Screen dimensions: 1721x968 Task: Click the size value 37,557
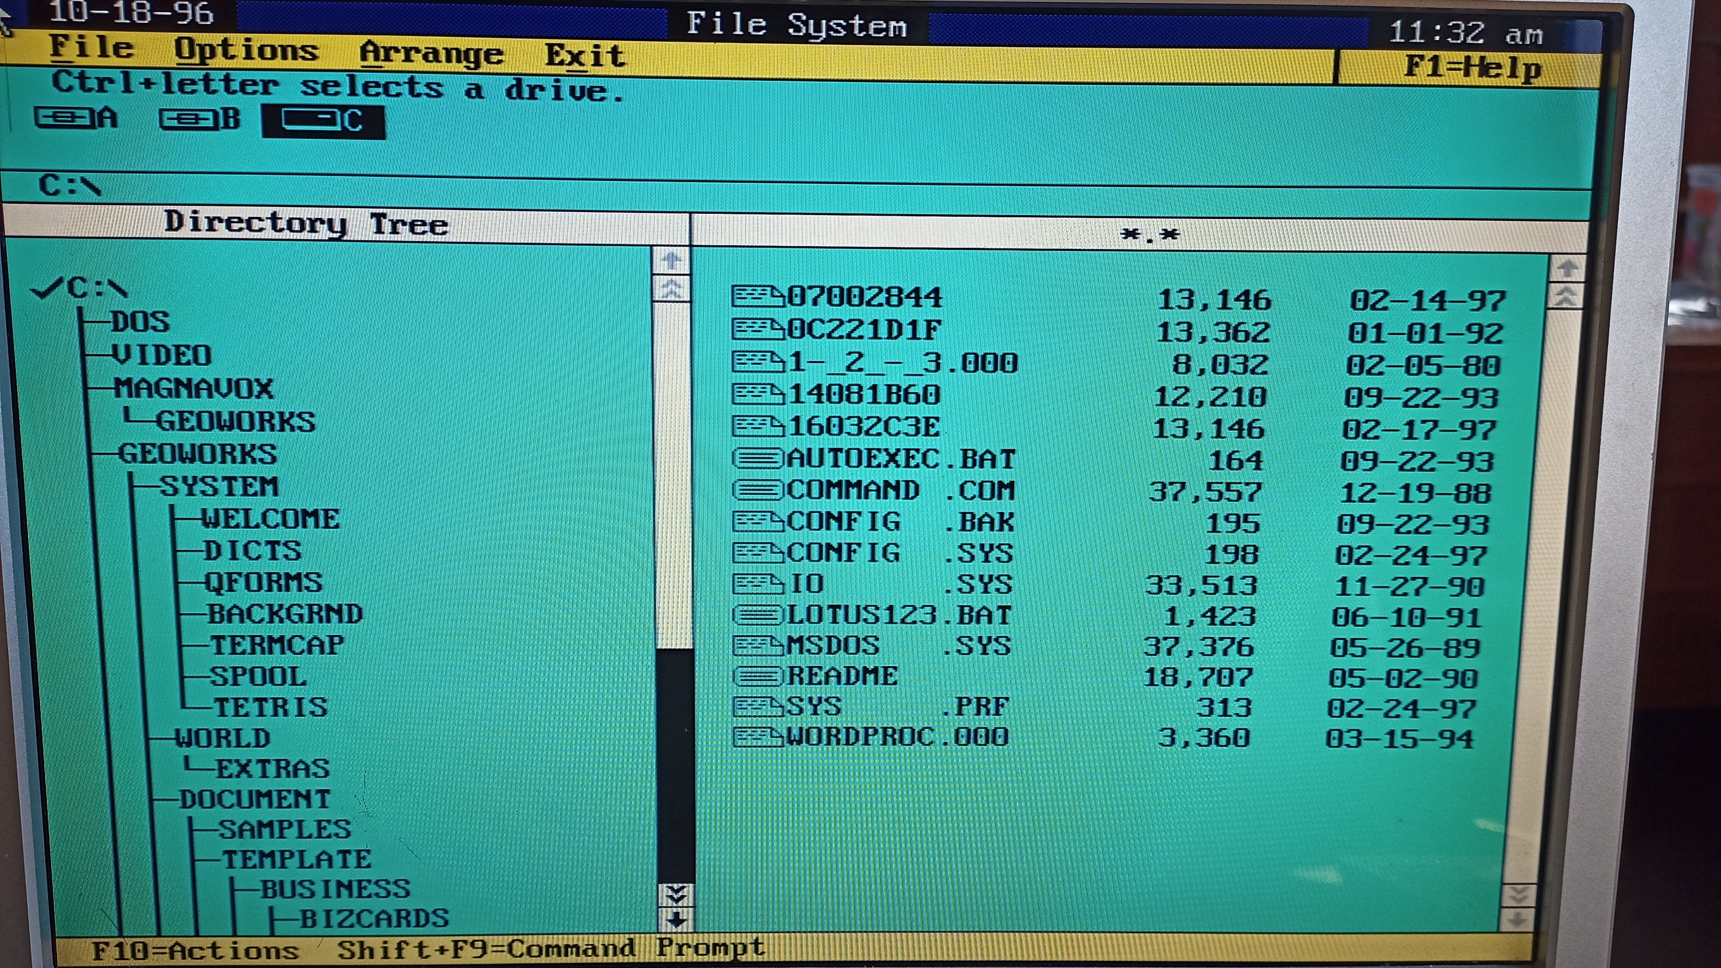point(1205,491)
